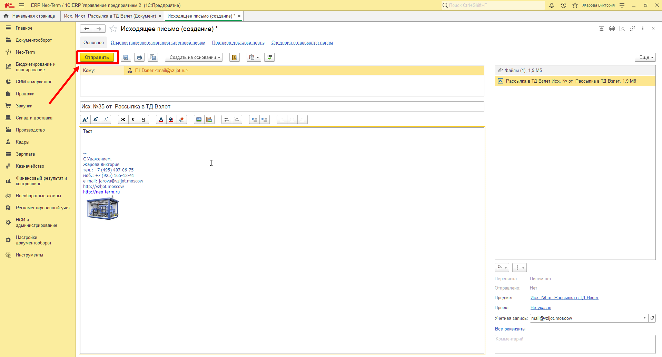
Task: Toggle italic formatting (К)
Action: (x=133, y=119)
